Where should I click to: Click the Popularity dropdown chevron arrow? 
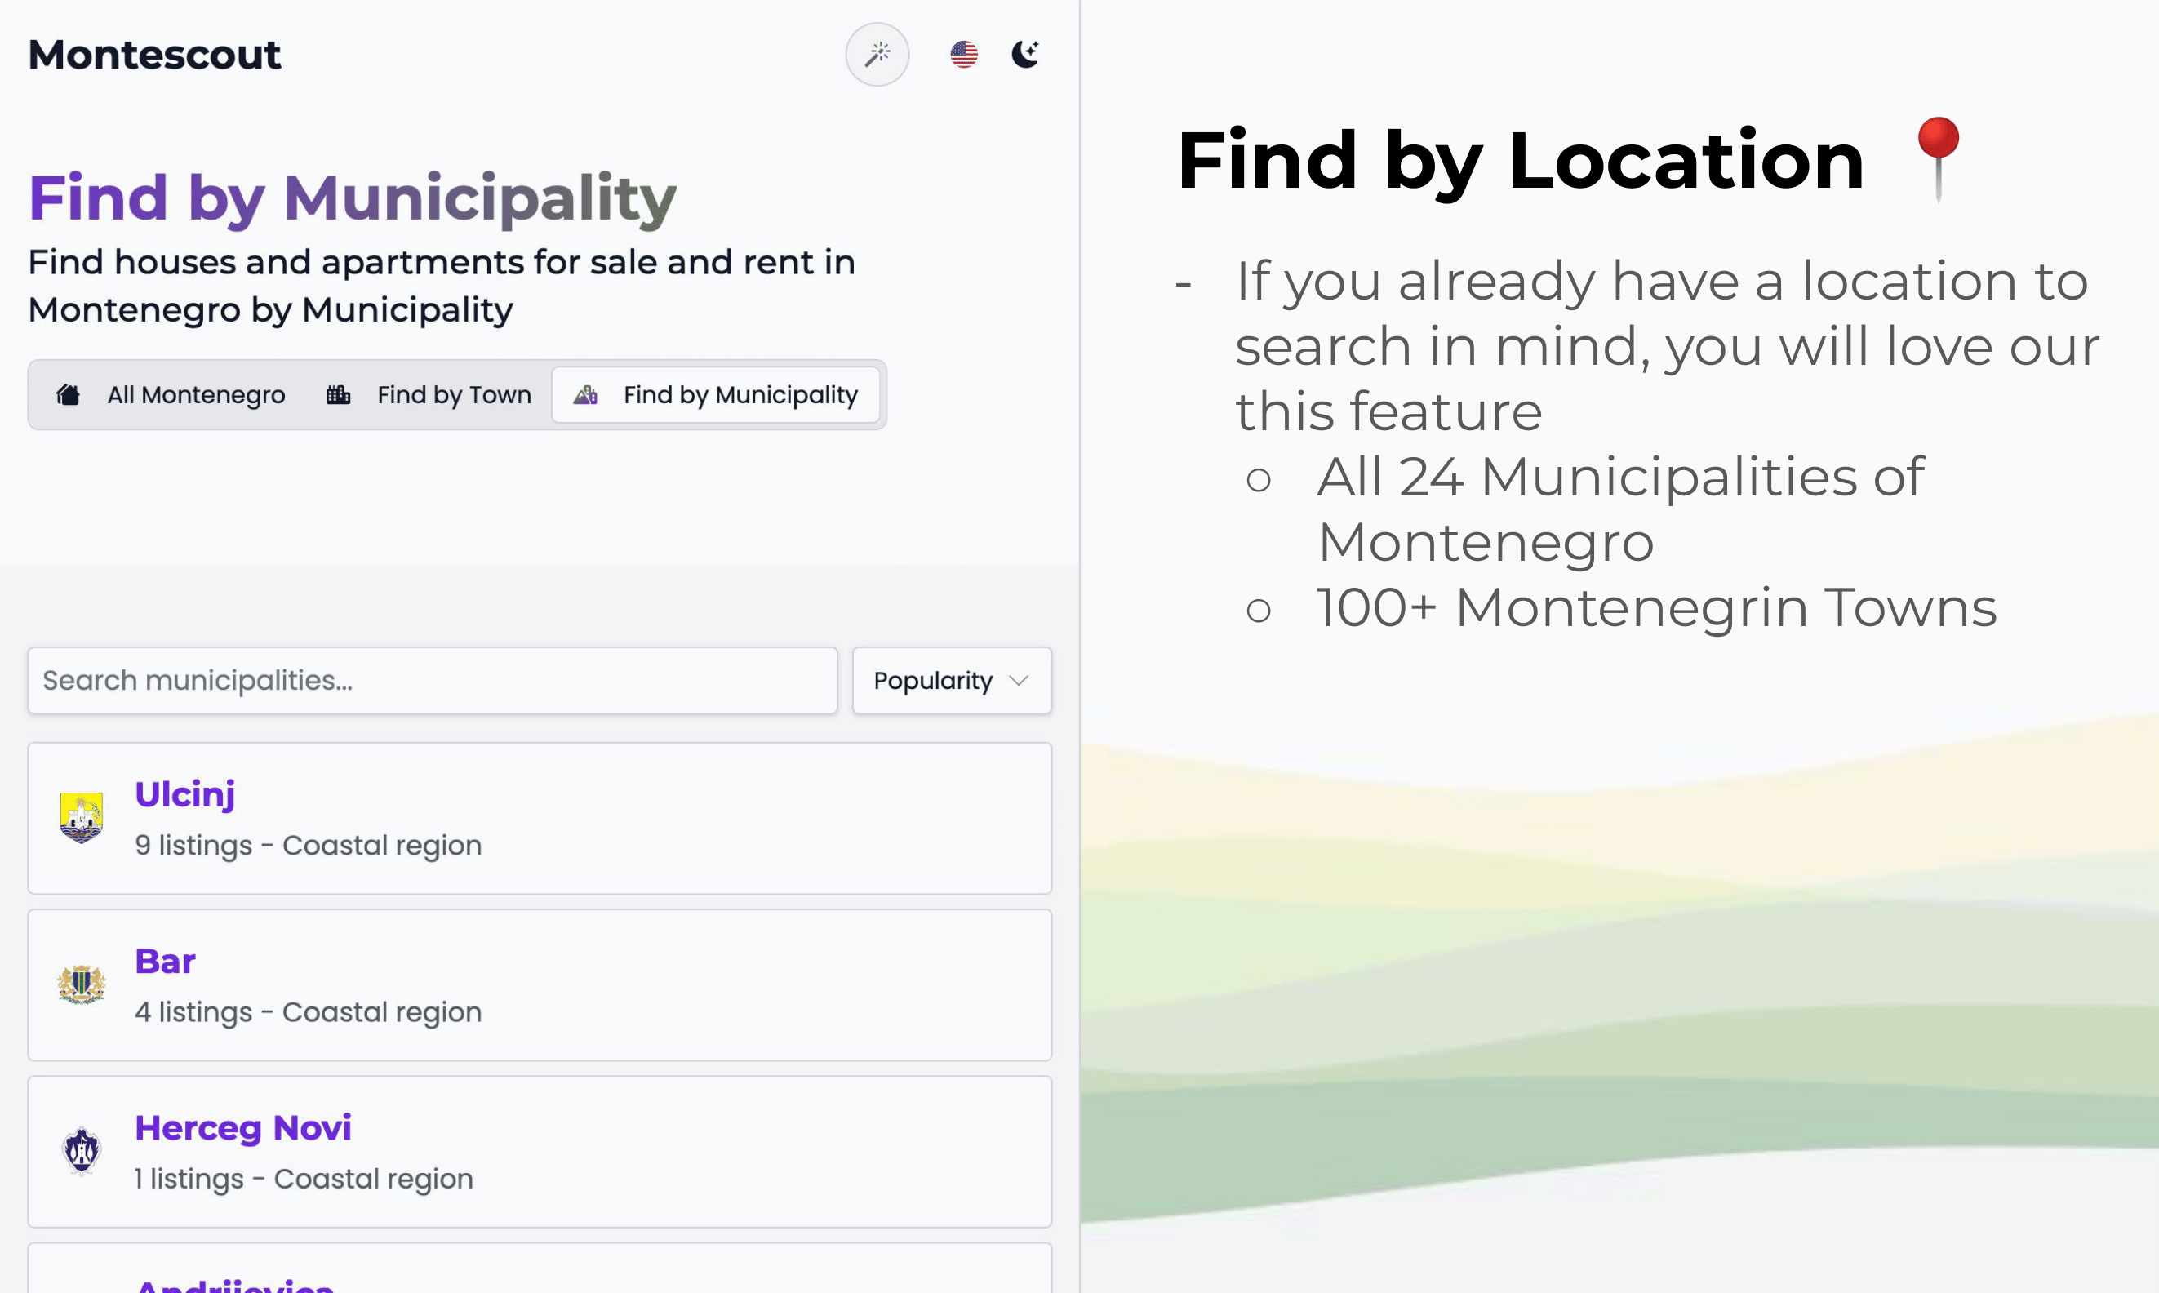click(x=1019, y=681)
